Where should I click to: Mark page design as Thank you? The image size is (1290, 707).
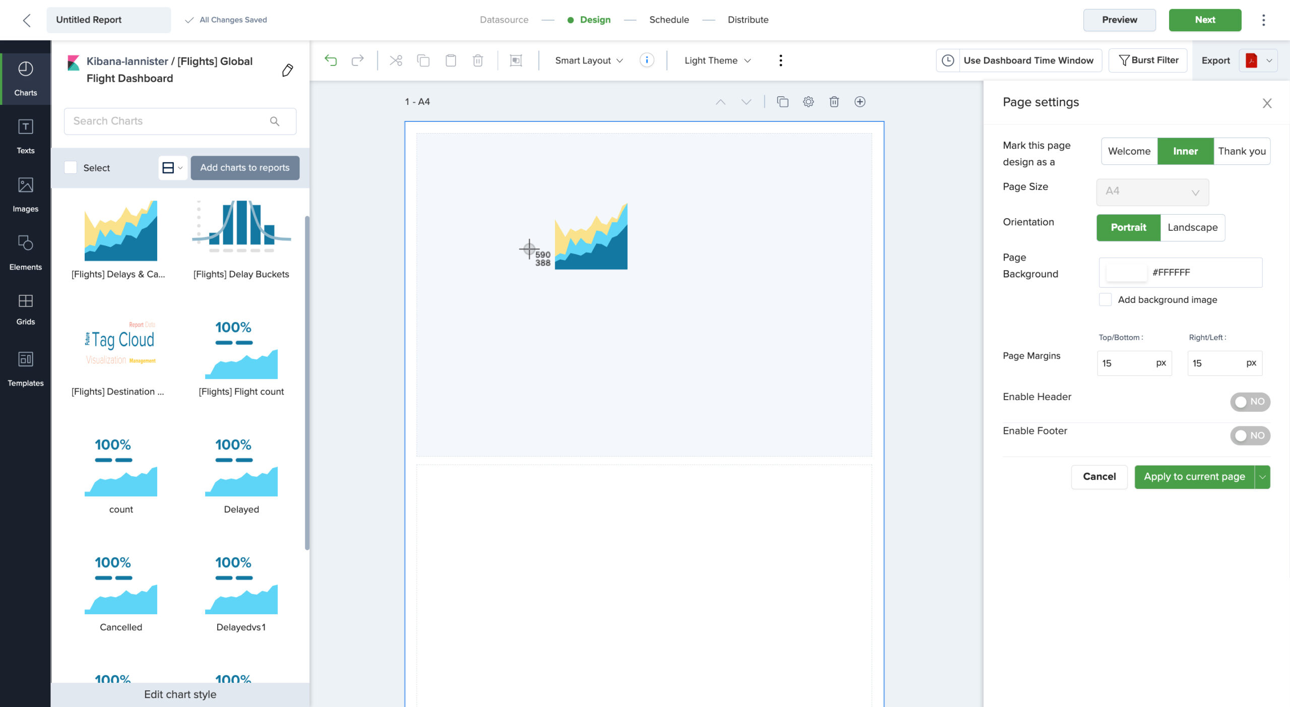tap(1242, 151)
